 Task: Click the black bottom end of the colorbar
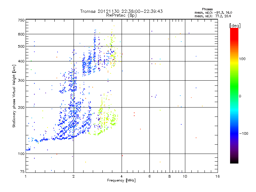[234, 161]
